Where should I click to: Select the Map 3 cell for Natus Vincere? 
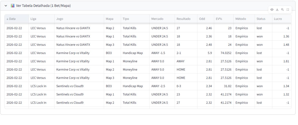coord(112,45)
